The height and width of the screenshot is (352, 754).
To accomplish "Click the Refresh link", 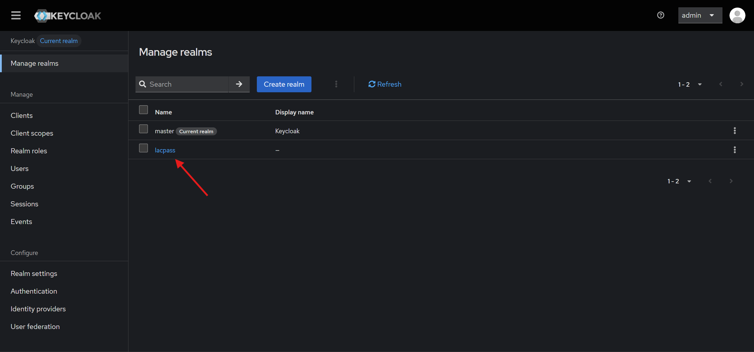I will click(385, 84).
